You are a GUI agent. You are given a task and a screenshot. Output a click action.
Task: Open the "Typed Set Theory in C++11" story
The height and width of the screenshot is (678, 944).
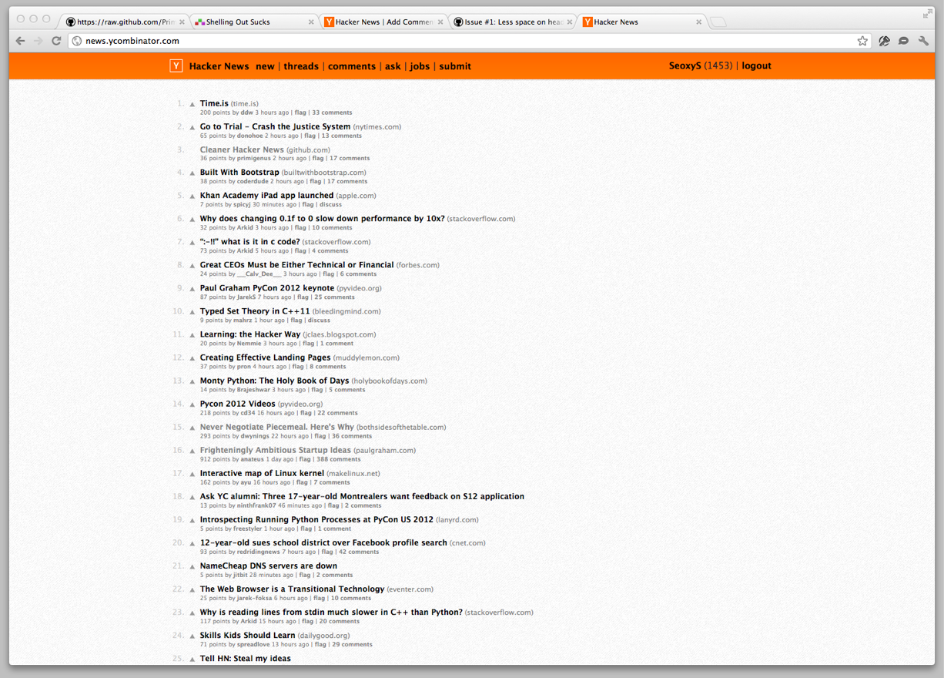click(x=255, y=311)
